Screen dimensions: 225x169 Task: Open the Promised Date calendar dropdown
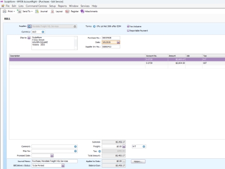tap(52, 155)
